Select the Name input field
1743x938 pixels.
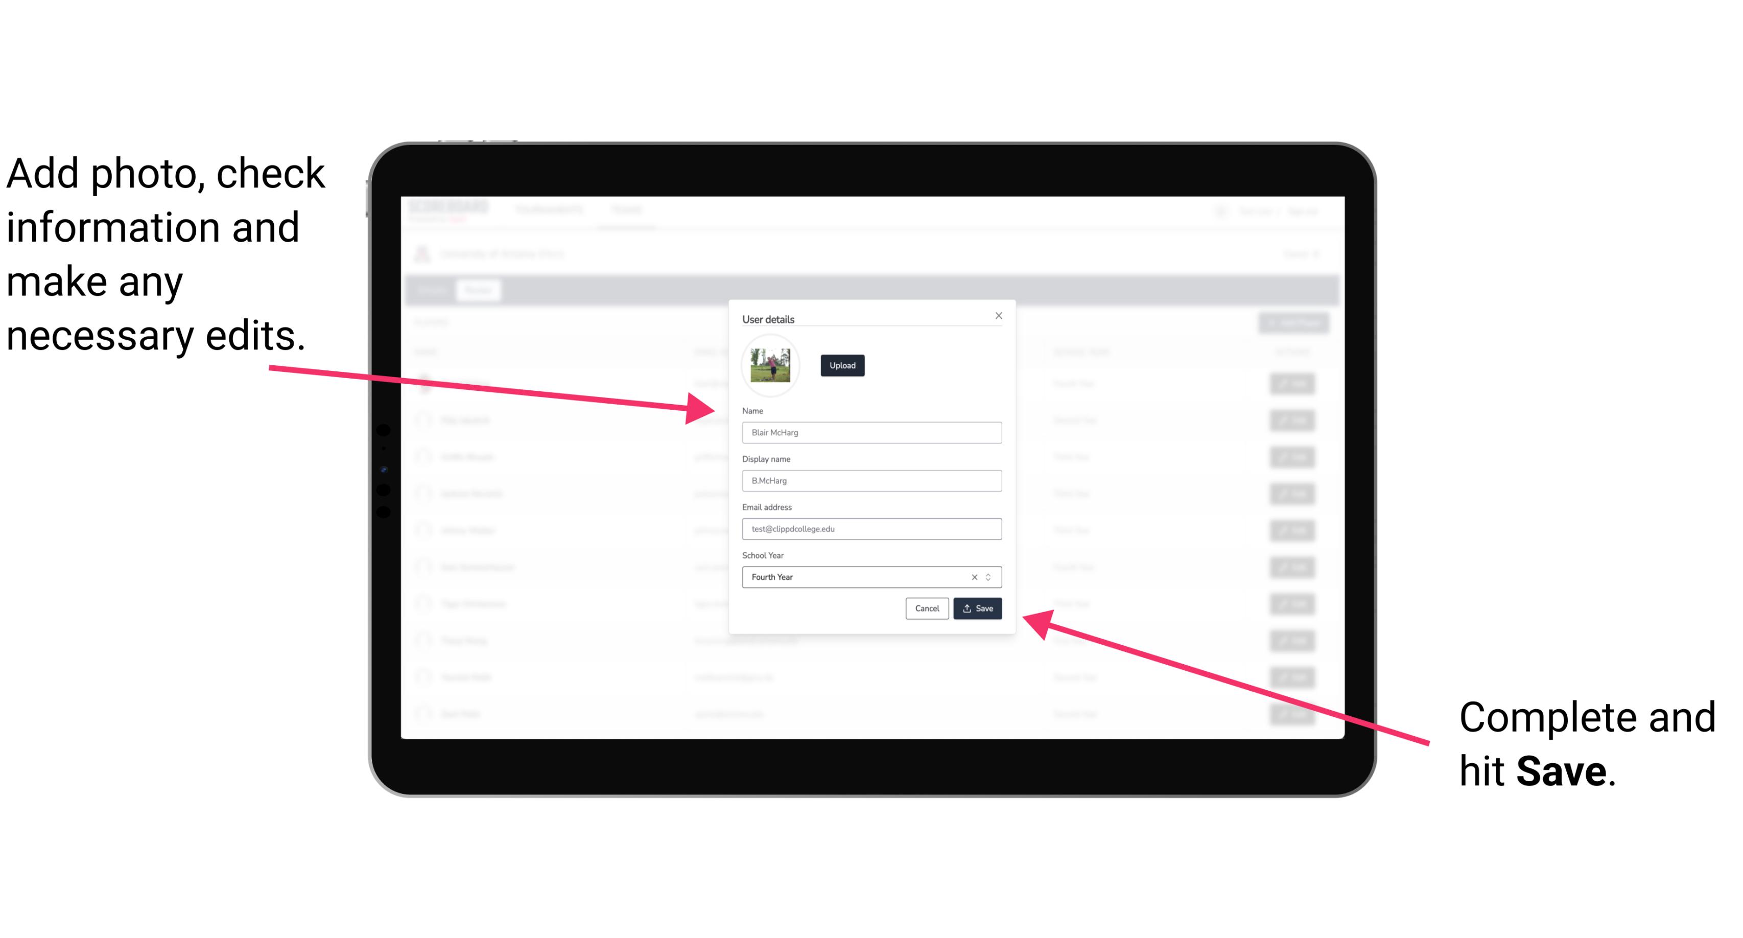point(870,432)
